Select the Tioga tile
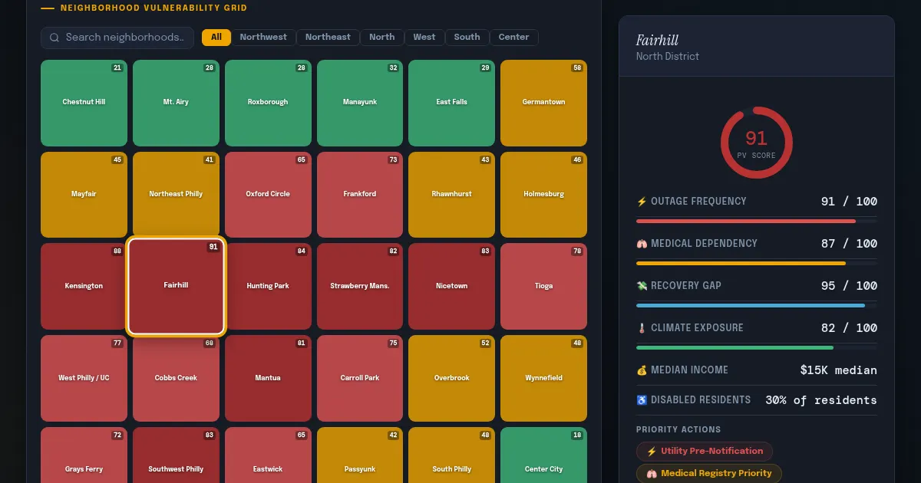 (543, 287)
